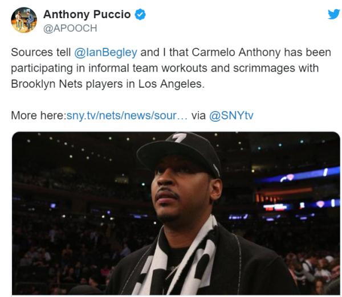This screenshot has height=297, width=342.
Task: Click the word "via" before @SNYtv
Action: 198,115
